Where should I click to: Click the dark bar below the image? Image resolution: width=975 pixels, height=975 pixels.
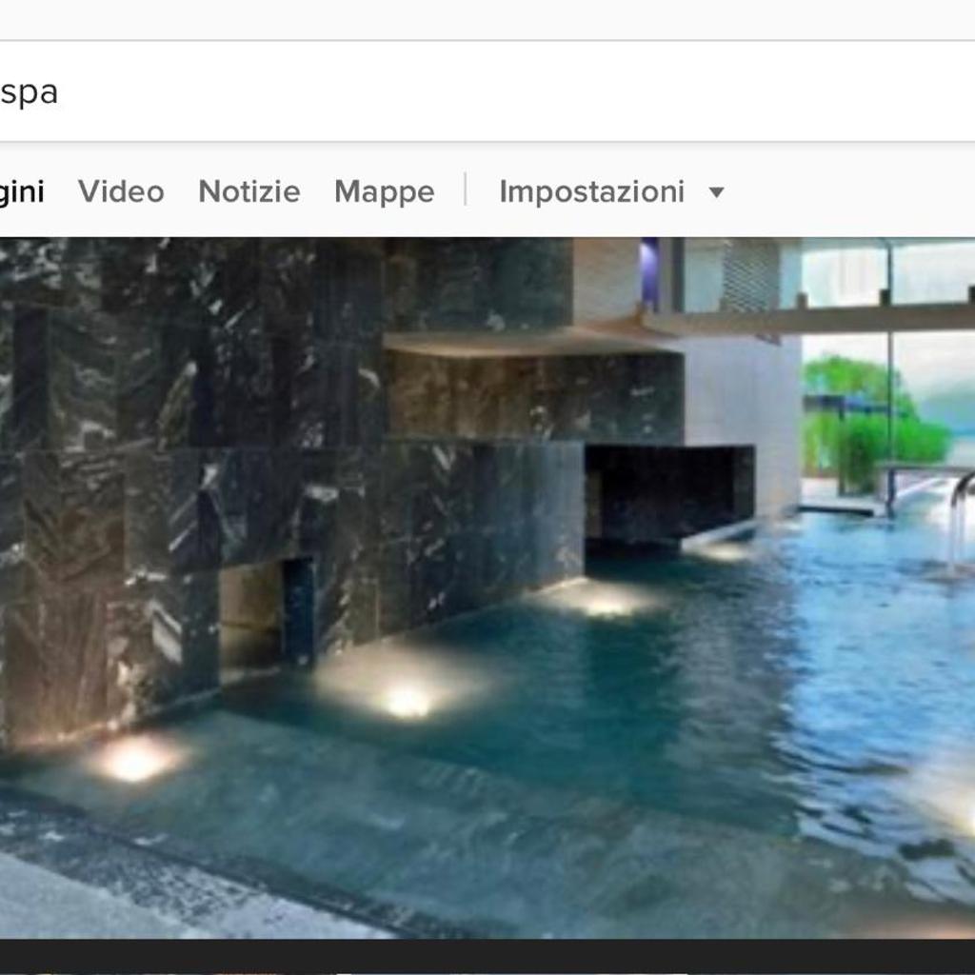[x=487, y=957]
